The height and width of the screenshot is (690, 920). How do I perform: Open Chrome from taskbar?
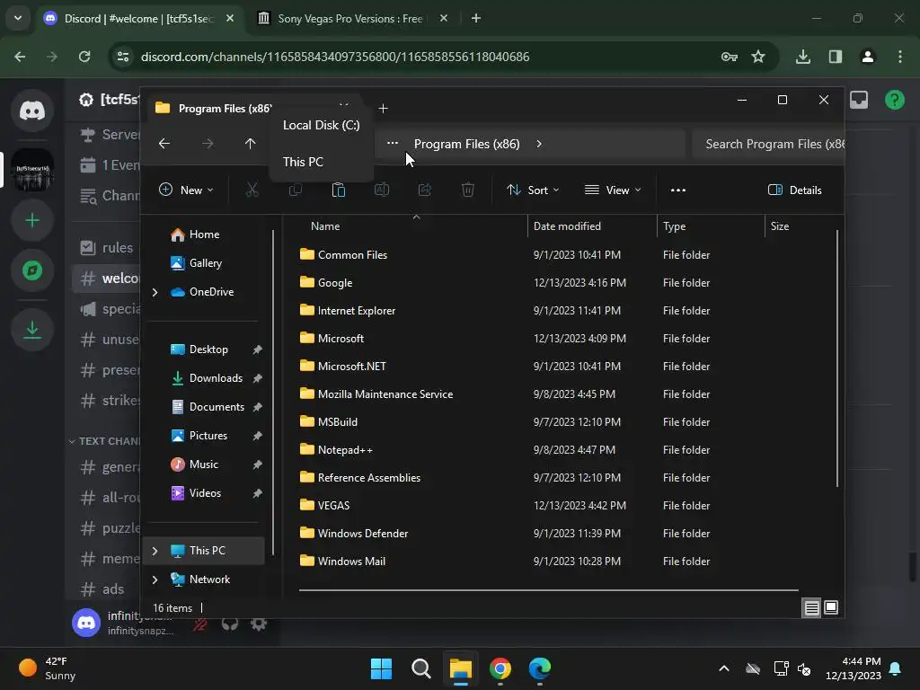click(500, 668)
